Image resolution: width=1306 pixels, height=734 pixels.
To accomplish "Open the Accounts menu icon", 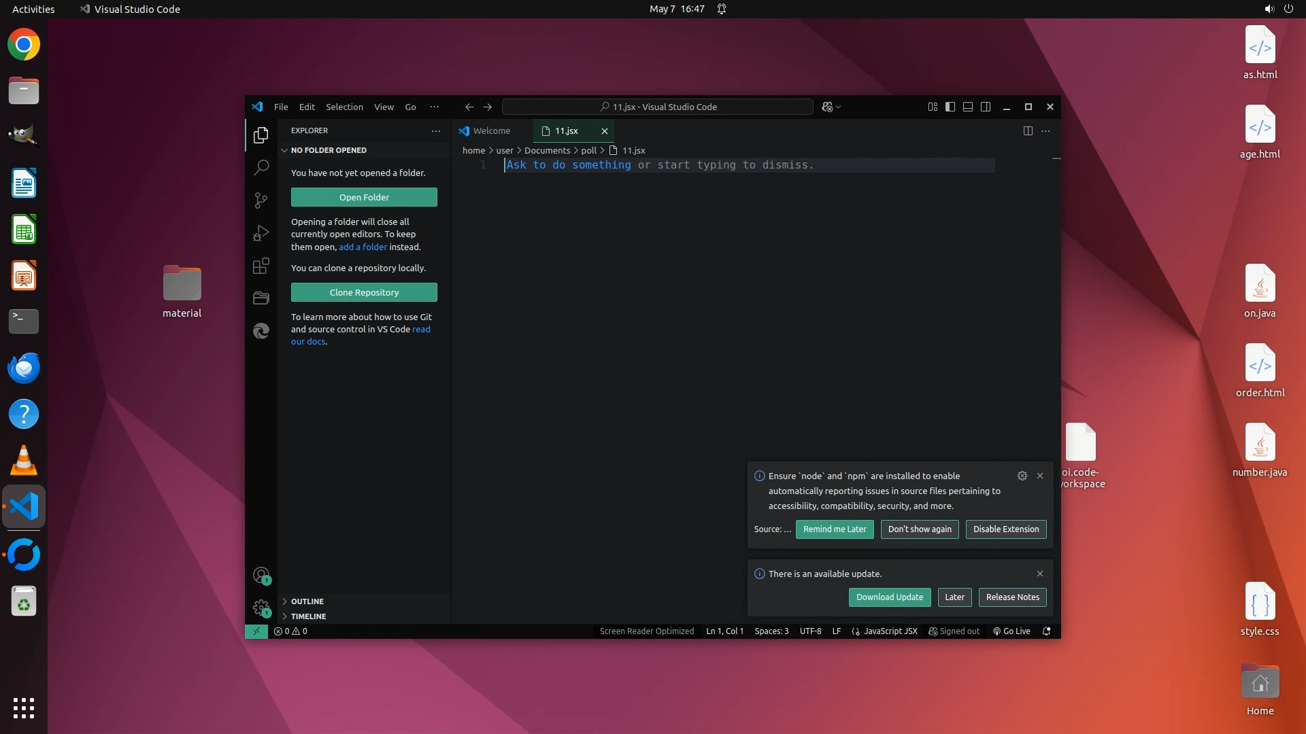I will pyautogui.click(x=261, y=576).
